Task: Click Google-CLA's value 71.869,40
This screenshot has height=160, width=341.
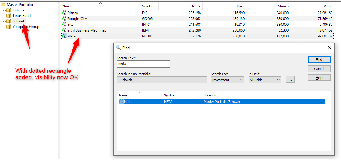Action: click(325, 19)
